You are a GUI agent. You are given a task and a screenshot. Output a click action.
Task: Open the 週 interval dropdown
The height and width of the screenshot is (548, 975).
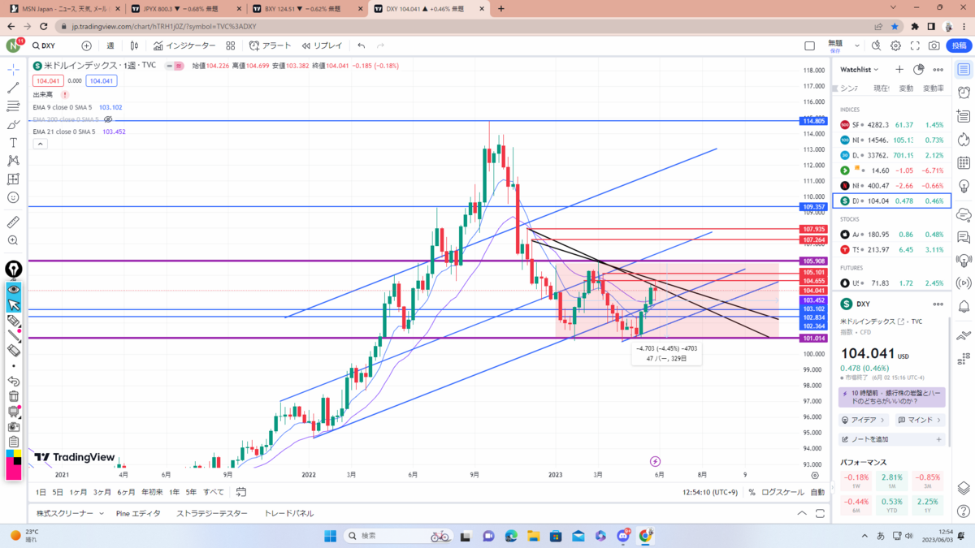point(110,45)
